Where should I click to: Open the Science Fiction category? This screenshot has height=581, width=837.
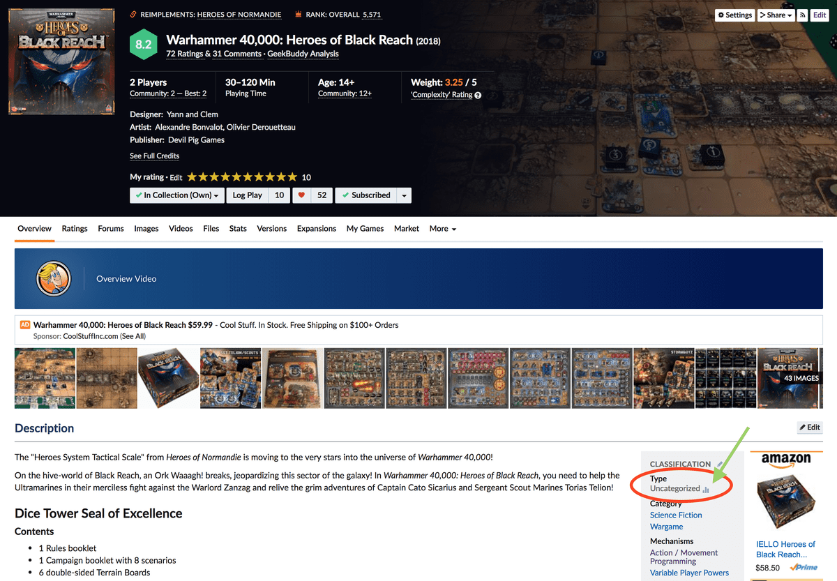point(676,515)
